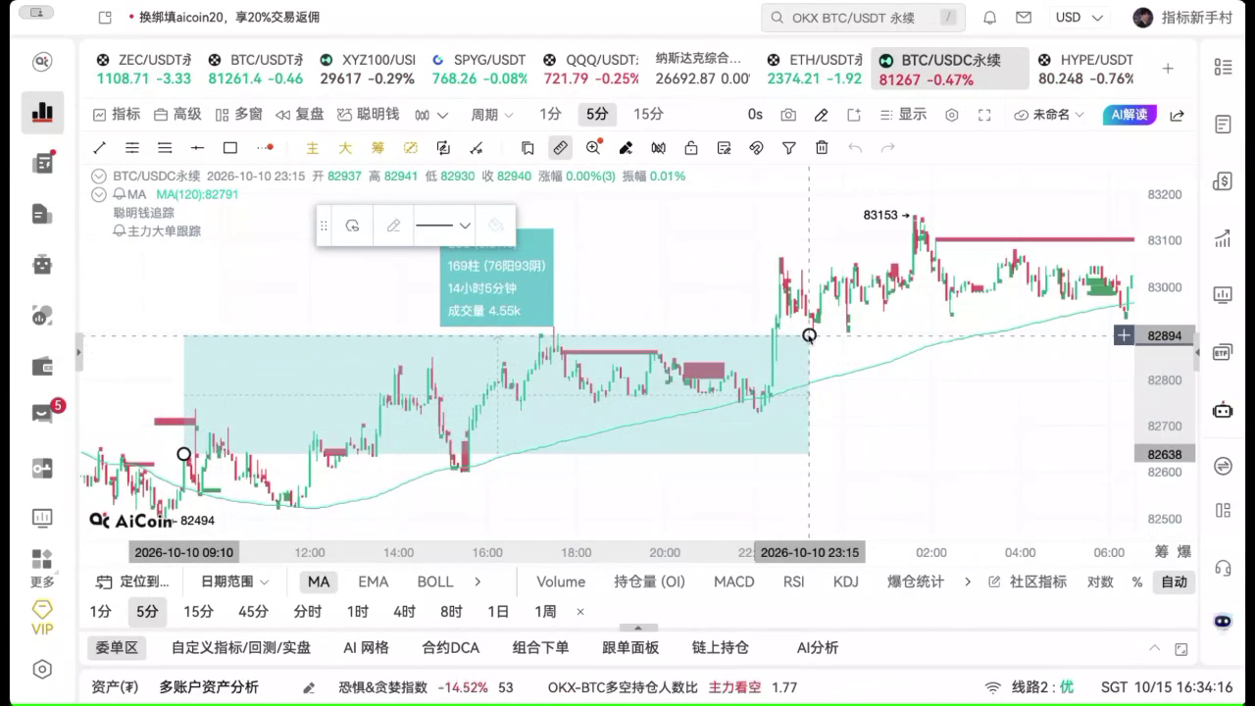
Task: Switch to ETH/USDT ticker tab
Action: [x=815, y=69]
